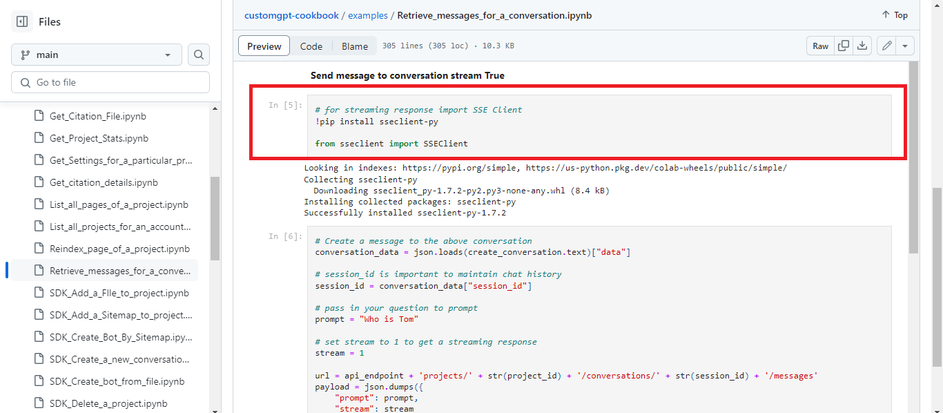This screenshot has width=943, height=413.
Task: Copy raw notebook contents icon
Action: 843,45
